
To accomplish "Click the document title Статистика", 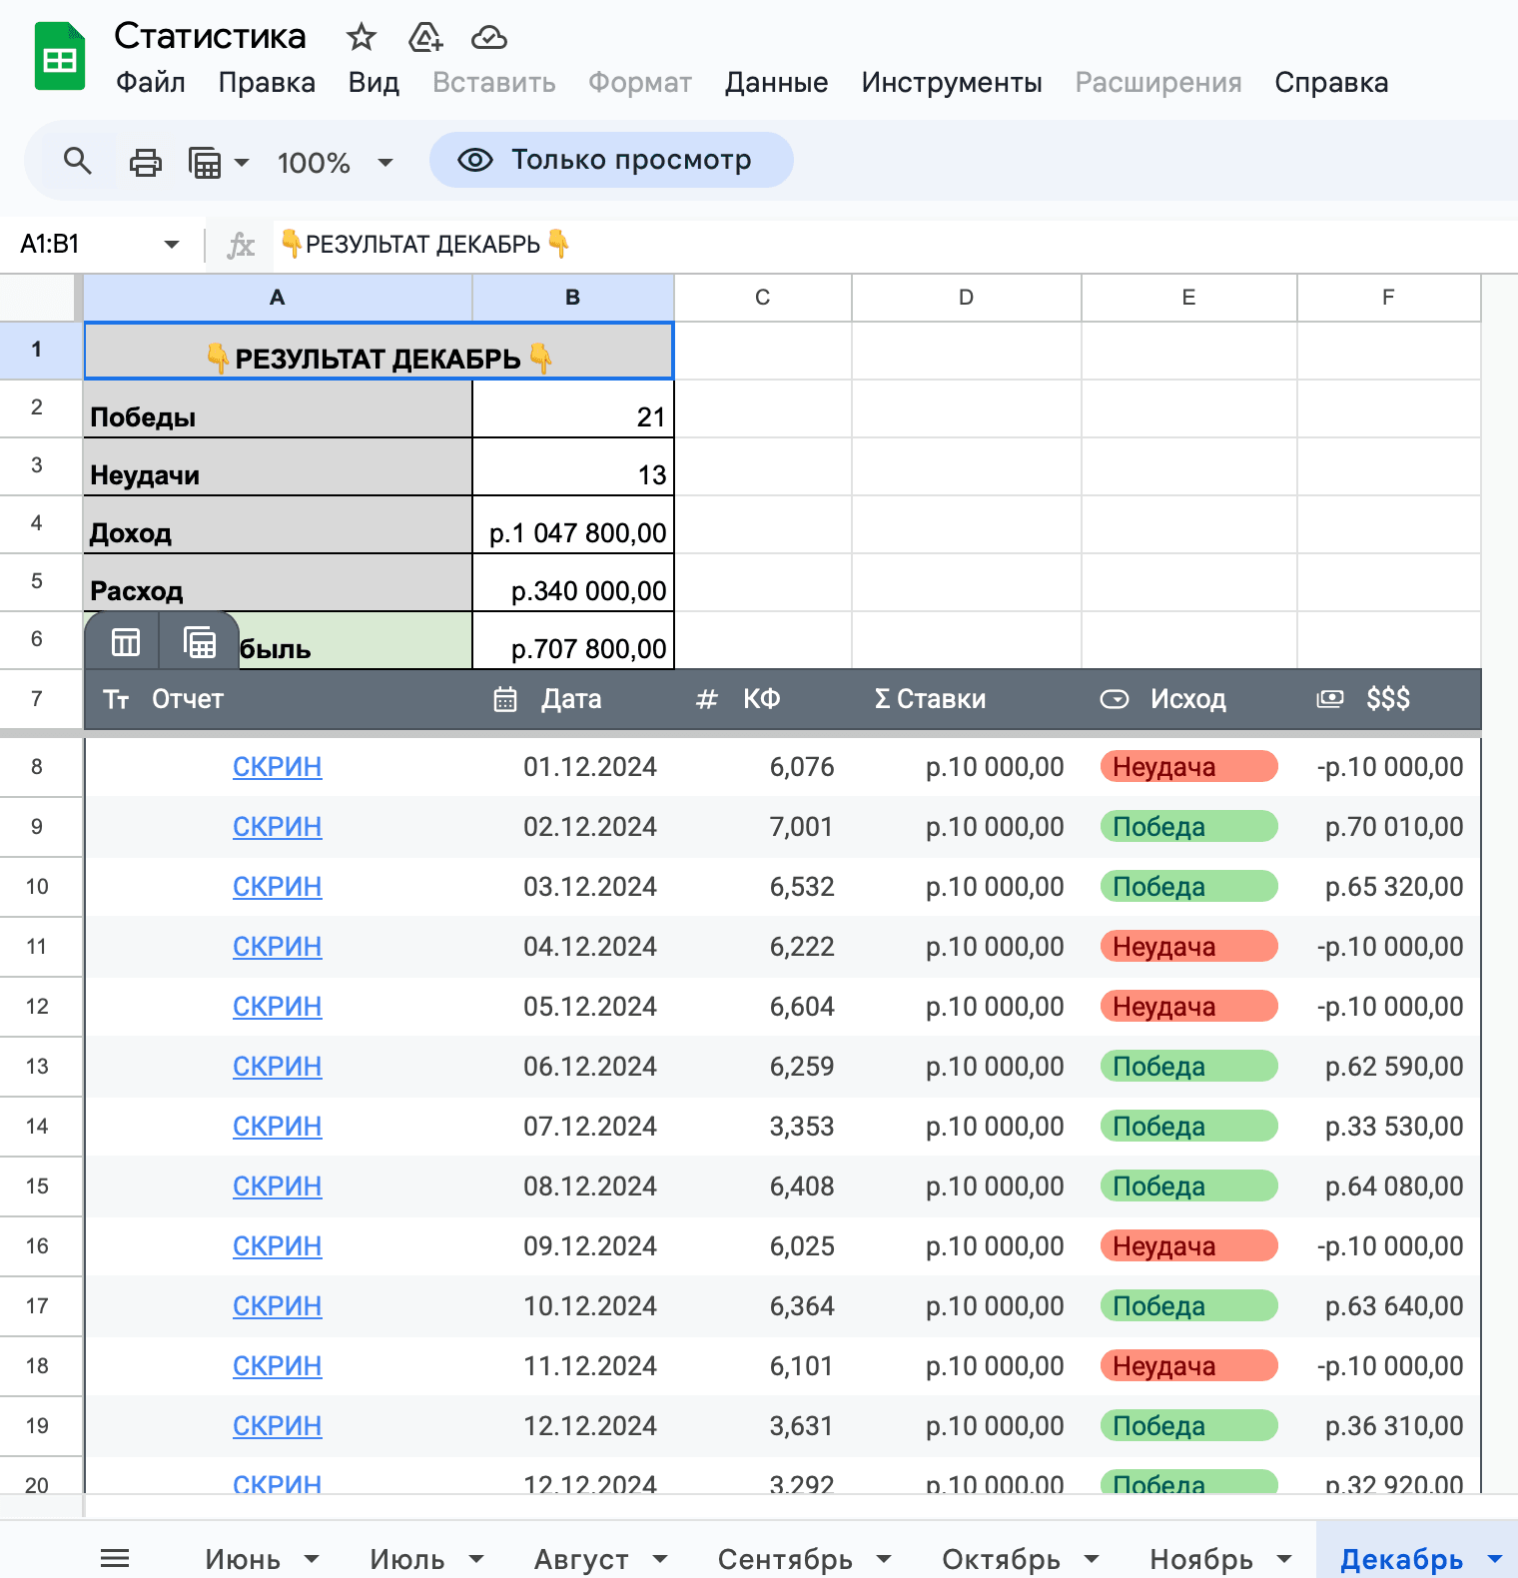I will coord(210,36).
